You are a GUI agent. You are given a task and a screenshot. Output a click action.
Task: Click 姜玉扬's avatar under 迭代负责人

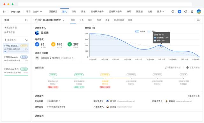37,33
